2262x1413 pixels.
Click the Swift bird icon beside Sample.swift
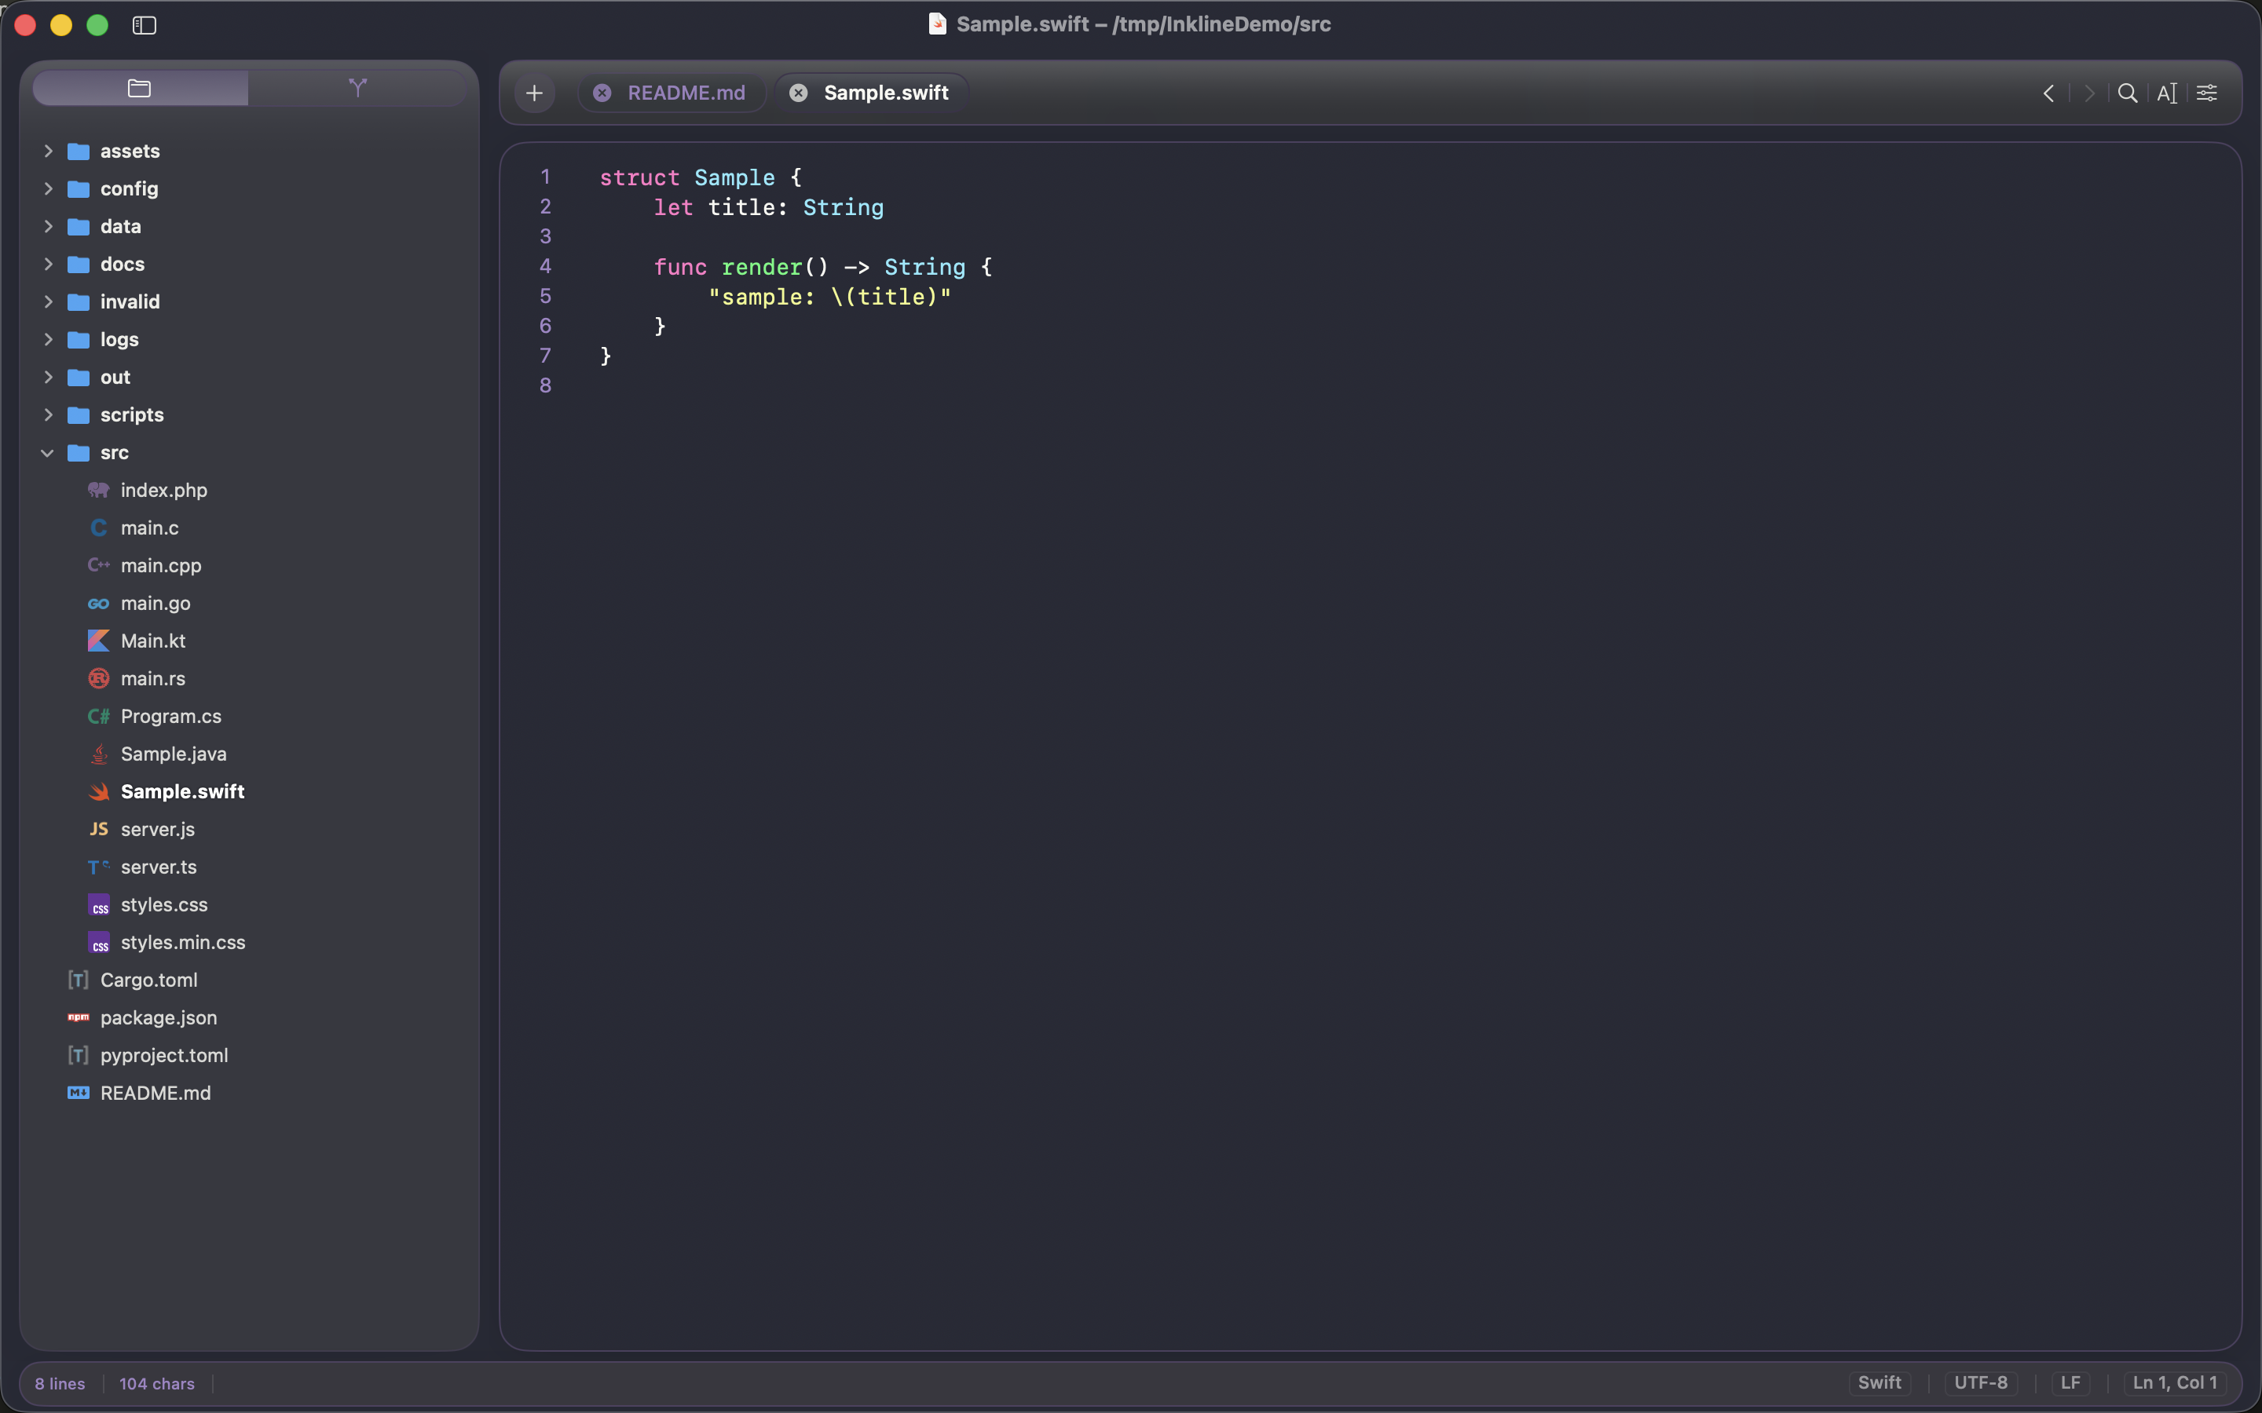click(x=99, y=791)
